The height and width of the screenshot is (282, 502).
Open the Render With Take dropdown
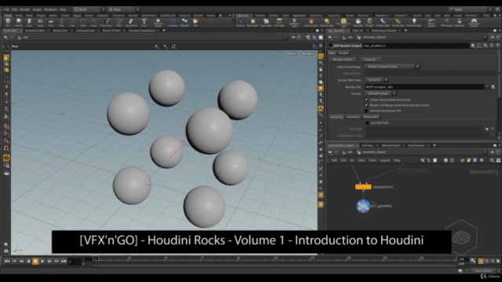tap(376, 80)
